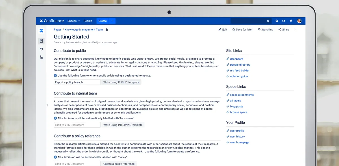The image size is (339, 166).
Task: Open the People menu
Action: click(x=88, y=21)
